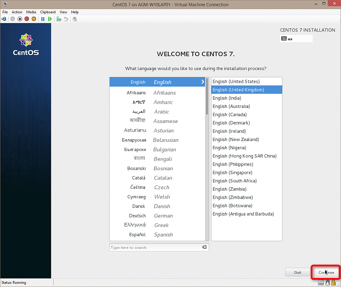Select Danish language

[x=157, y=206]
